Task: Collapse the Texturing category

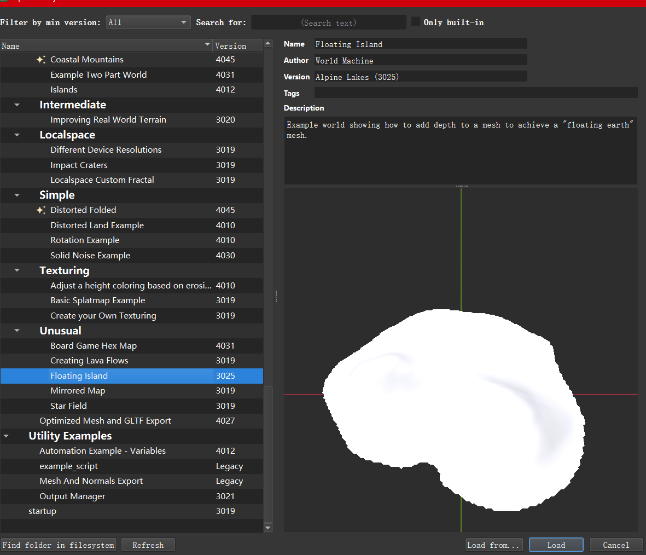Action: (x=17, y=270)
